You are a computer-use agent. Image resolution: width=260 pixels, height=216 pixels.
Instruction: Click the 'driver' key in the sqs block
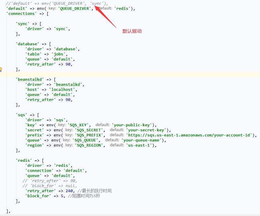pyautogui.click(x=35, y=120)
